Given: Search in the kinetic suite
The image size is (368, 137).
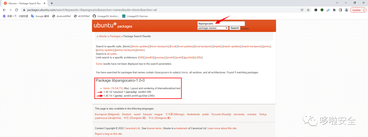Looking at the screenshot, I should pyautogui.click(x=140, y=50).
